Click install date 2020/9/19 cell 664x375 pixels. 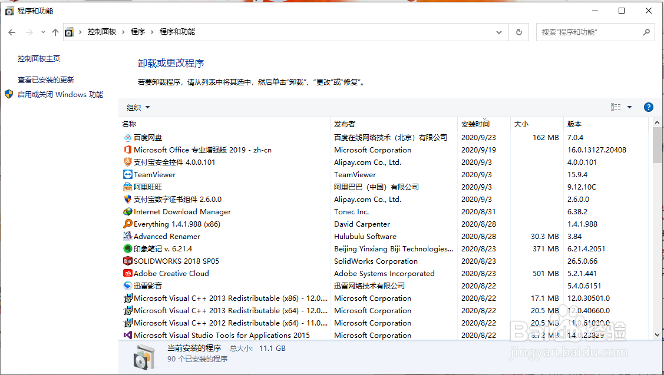pyautogui.click(x=478, y=150)
